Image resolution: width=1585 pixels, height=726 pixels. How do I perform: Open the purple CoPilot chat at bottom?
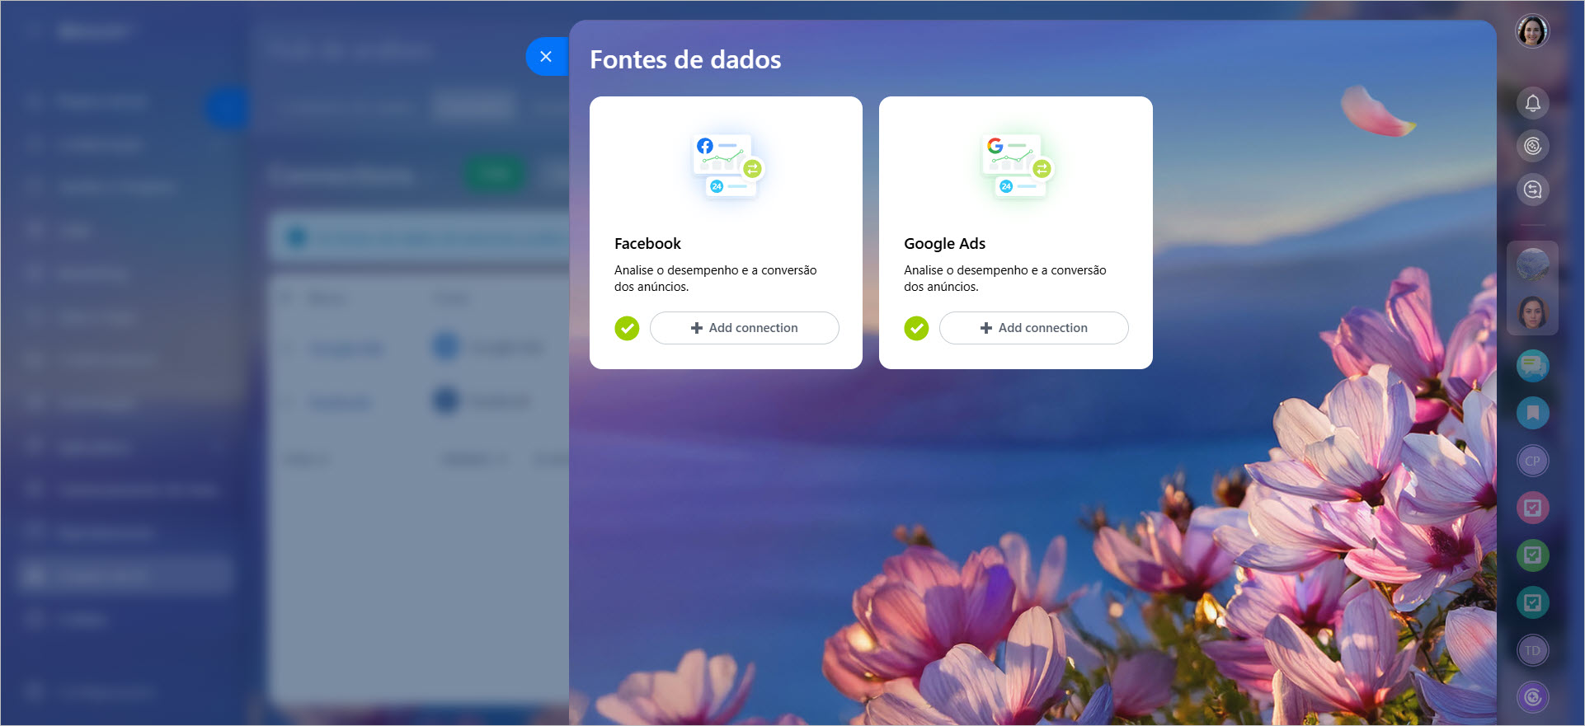(x=1532, y=697)
